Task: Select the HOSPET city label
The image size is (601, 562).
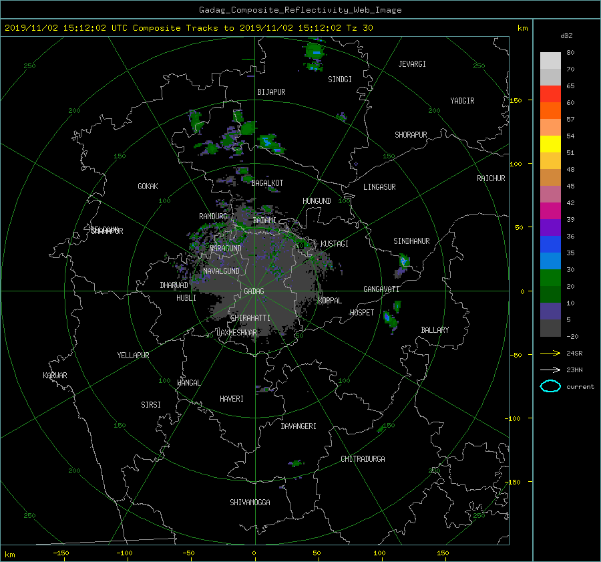Action: [x=362, y=313]
